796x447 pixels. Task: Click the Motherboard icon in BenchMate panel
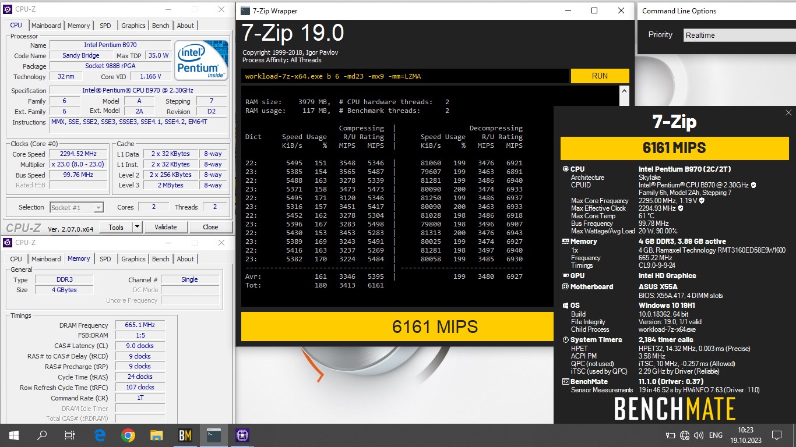tap(565, 287)
